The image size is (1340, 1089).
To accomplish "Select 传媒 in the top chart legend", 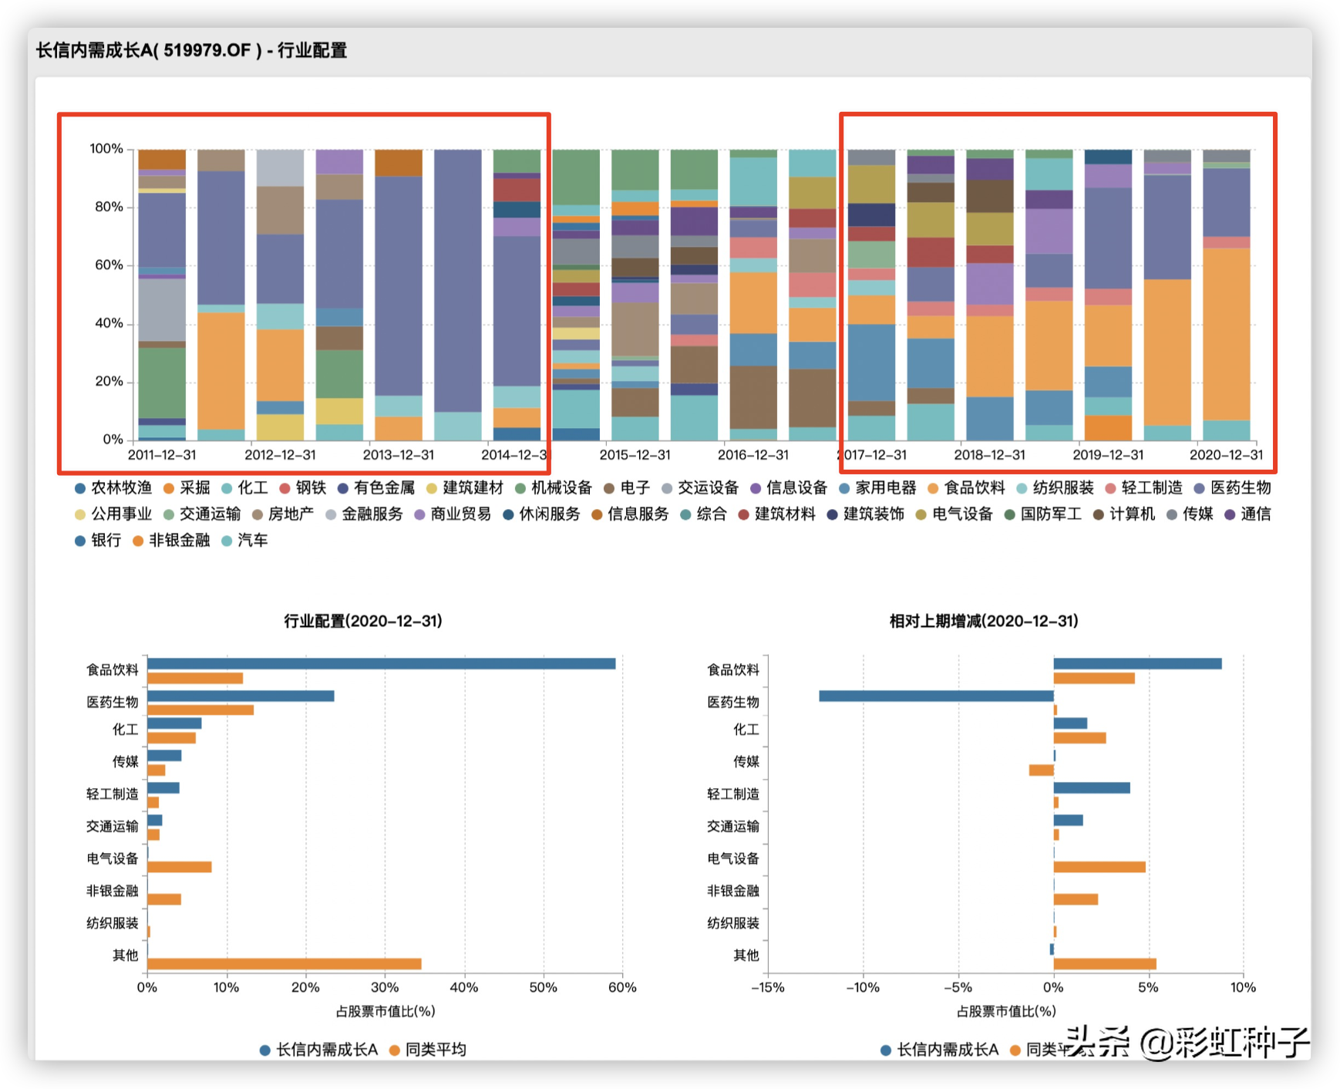I will coord(1190,514).
